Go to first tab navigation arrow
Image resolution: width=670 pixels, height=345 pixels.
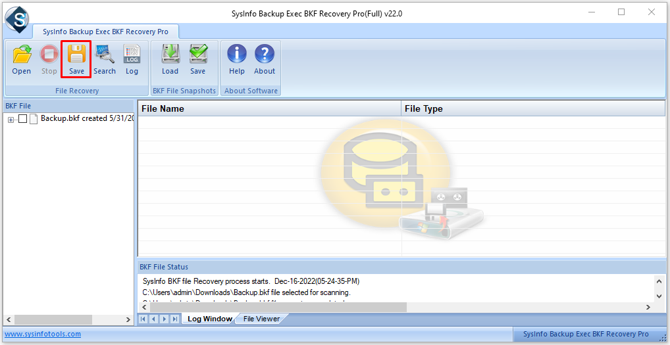(143, 319)
